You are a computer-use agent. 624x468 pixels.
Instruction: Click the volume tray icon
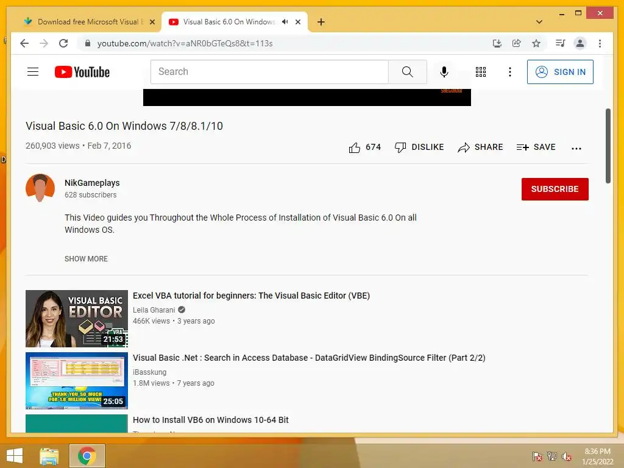[x=566, y=456]
